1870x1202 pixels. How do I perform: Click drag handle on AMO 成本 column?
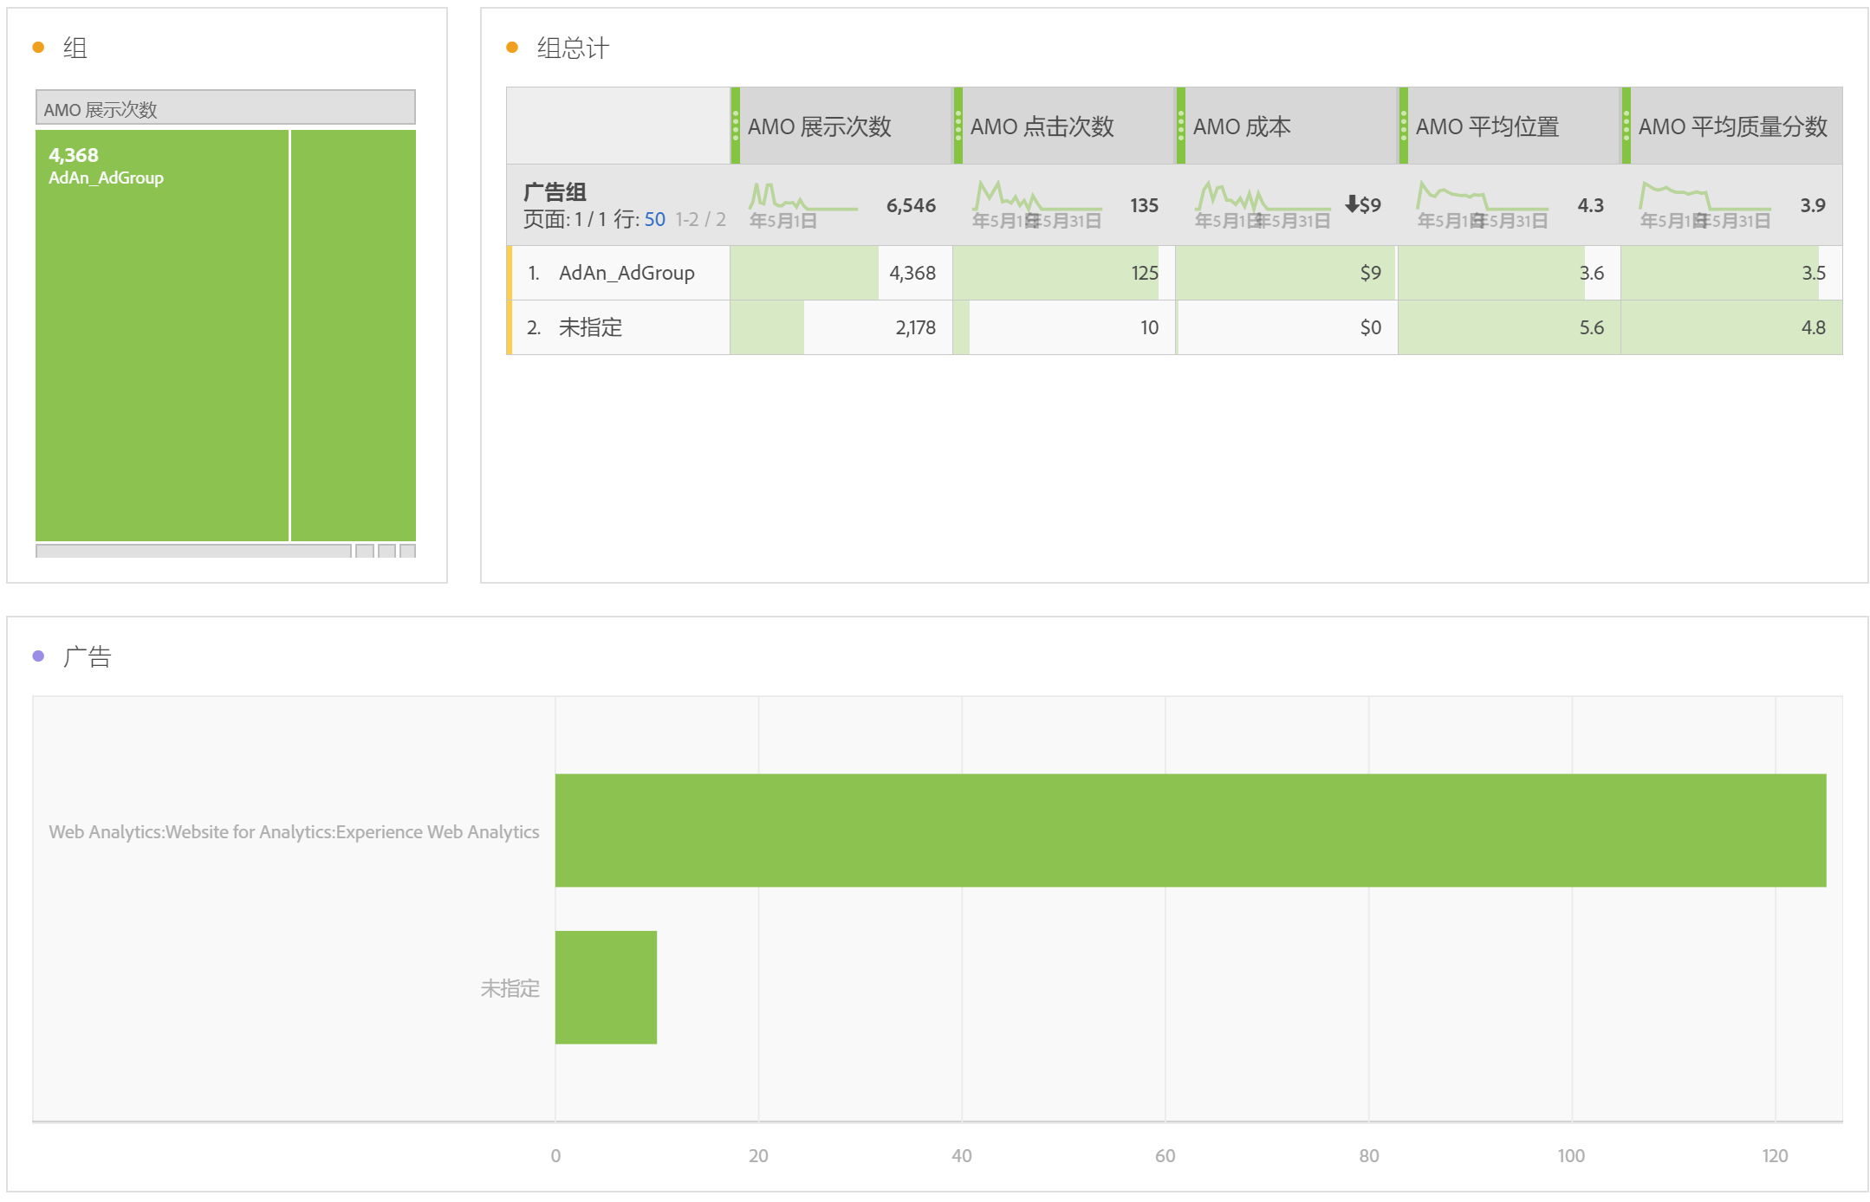pos(1181,126)
